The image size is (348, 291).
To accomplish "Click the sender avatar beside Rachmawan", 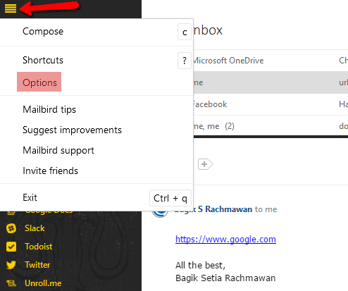I will [160, 212].
